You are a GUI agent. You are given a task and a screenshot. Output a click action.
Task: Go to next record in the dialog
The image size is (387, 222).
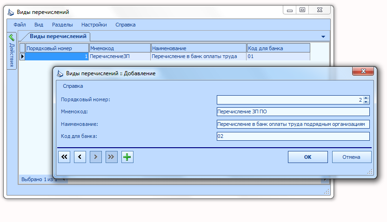click(95, 157)
